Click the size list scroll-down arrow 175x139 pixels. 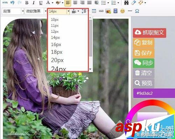click(90, 69)
